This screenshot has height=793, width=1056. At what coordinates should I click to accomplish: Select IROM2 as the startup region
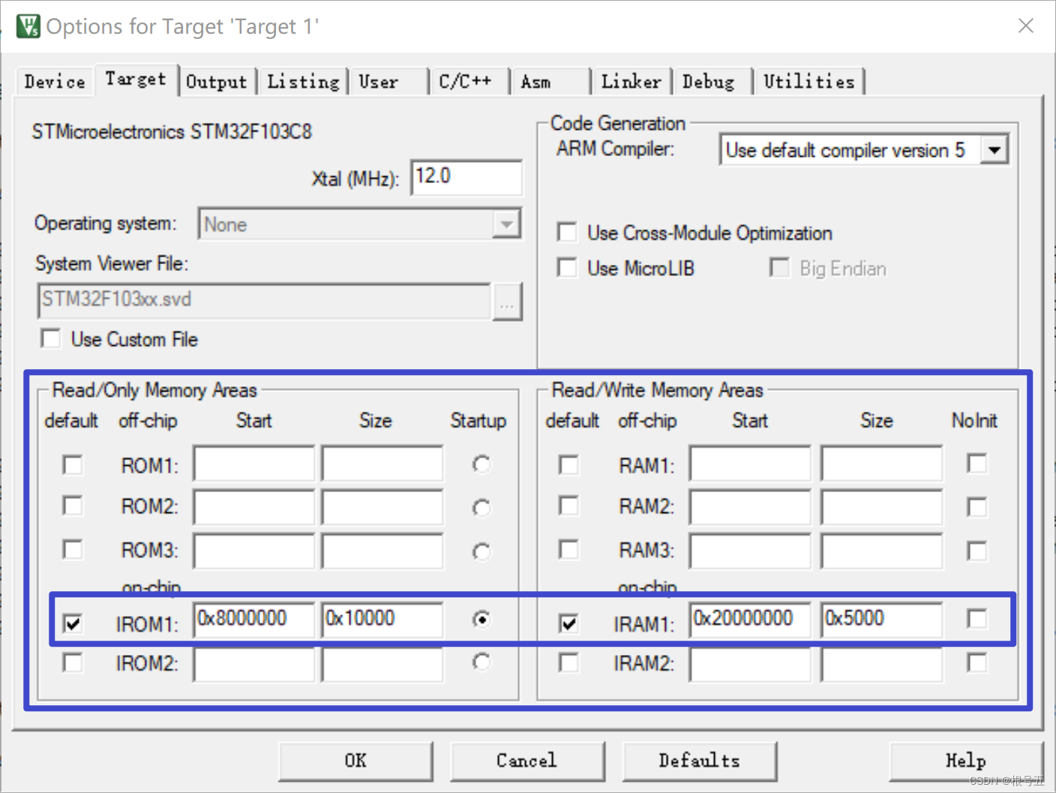pyautogui.click(x=481, y=662)
